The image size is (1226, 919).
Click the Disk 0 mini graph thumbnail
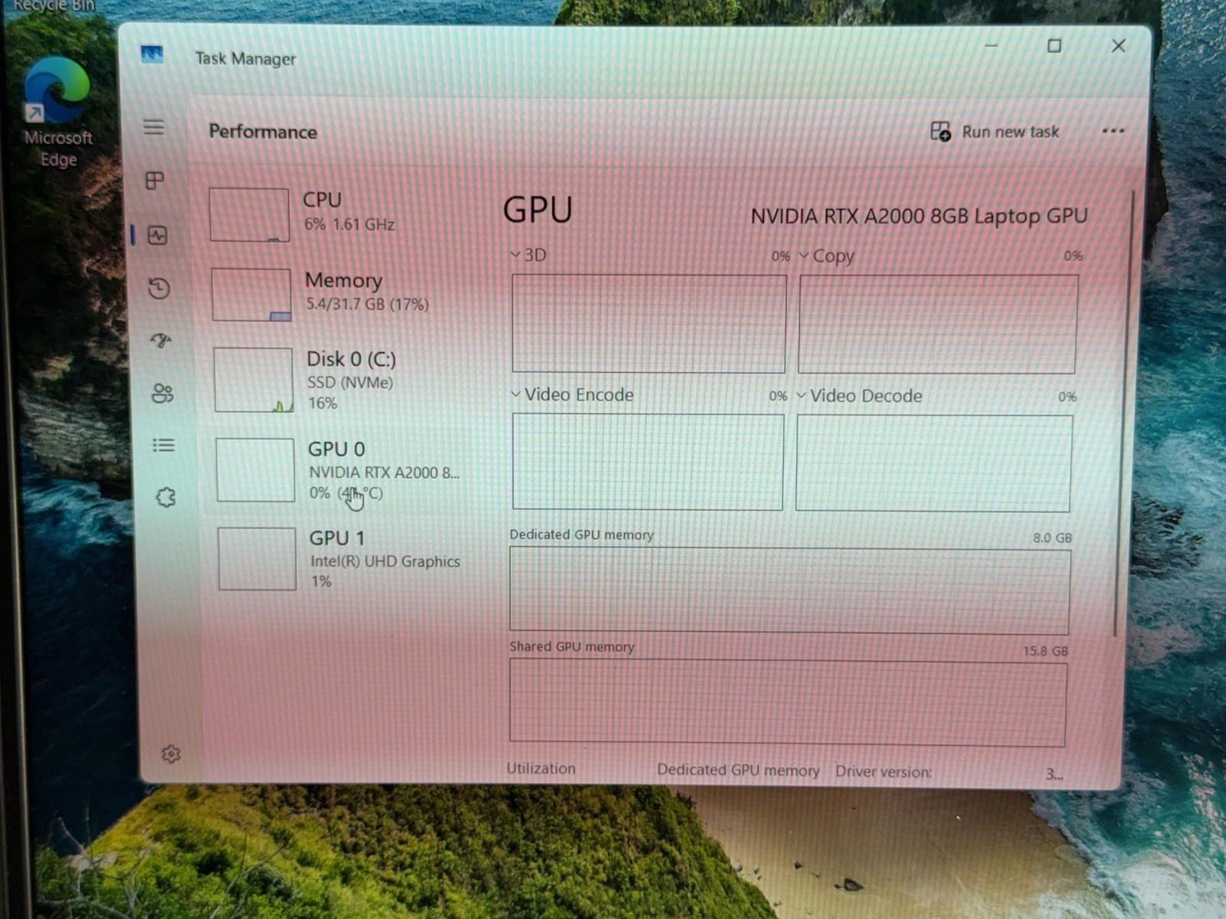254,380
